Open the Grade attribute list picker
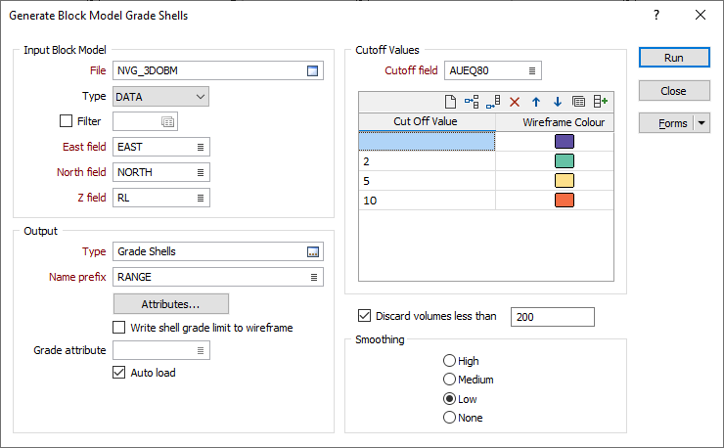This screenshot has height=448, width=724. 201,350
